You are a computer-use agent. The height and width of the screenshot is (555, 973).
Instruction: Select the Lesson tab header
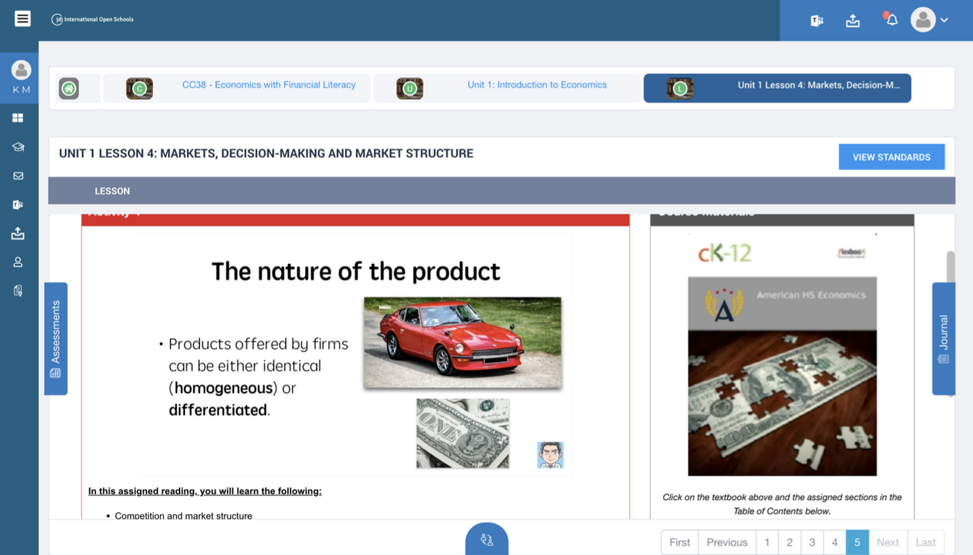point(112,191)
